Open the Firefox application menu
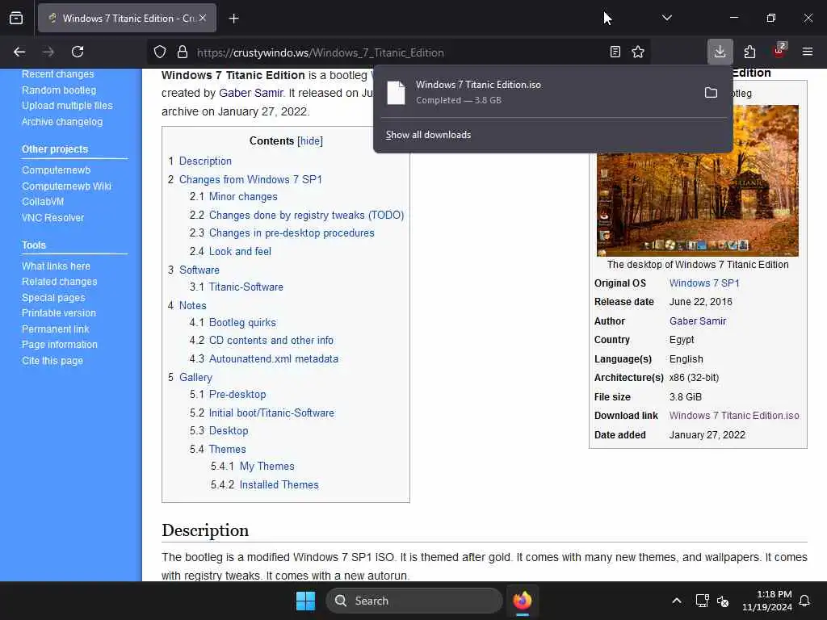 pyautogui.click(x=808, y=52)
